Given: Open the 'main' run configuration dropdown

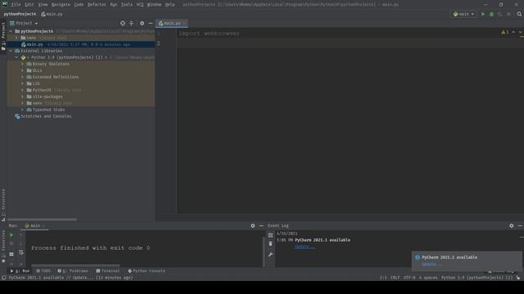Looking at the screenshot, I should tap(463, 14).
